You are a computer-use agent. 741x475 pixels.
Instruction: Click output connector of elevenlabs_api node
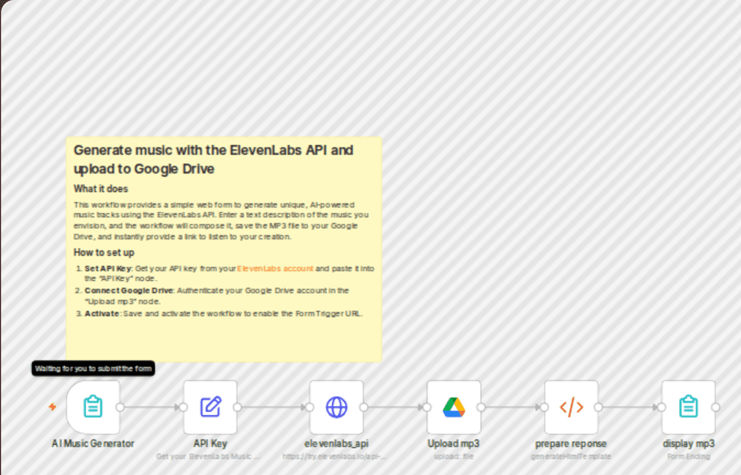(x=363, y=407)
